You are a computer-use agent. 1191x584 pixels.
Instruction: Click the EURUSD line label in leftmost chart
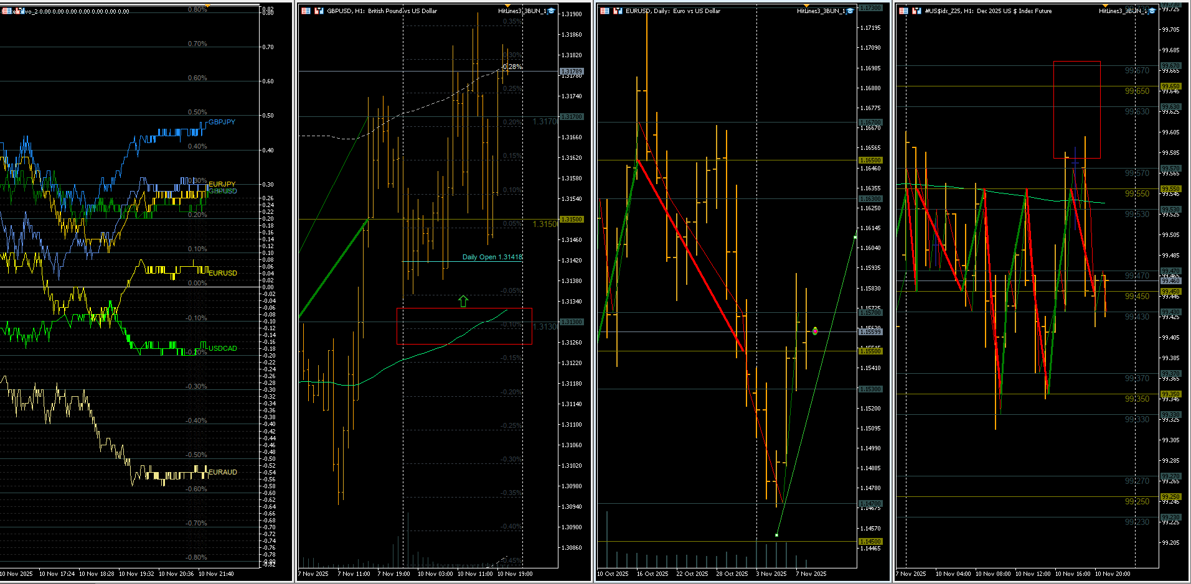point(222,273)
